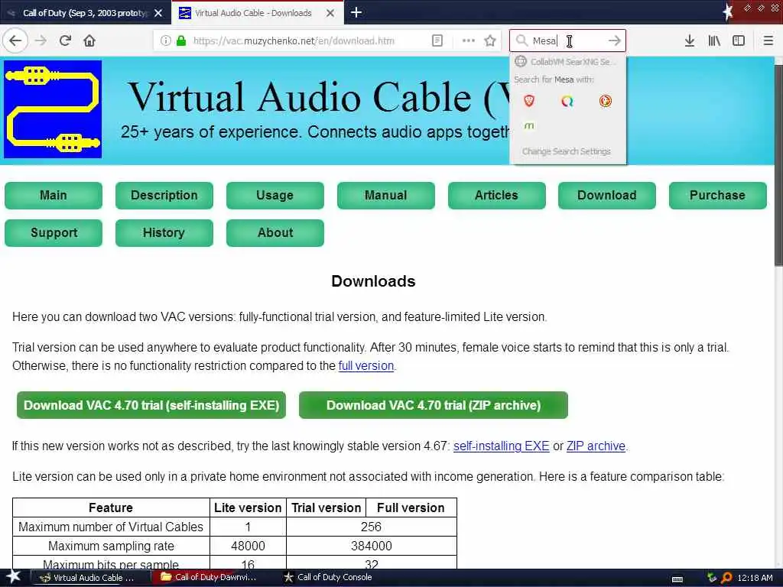Download VAC 4.70 trial self-installing EXE
This screenshot has width=783, height=587.
(151, 405)
